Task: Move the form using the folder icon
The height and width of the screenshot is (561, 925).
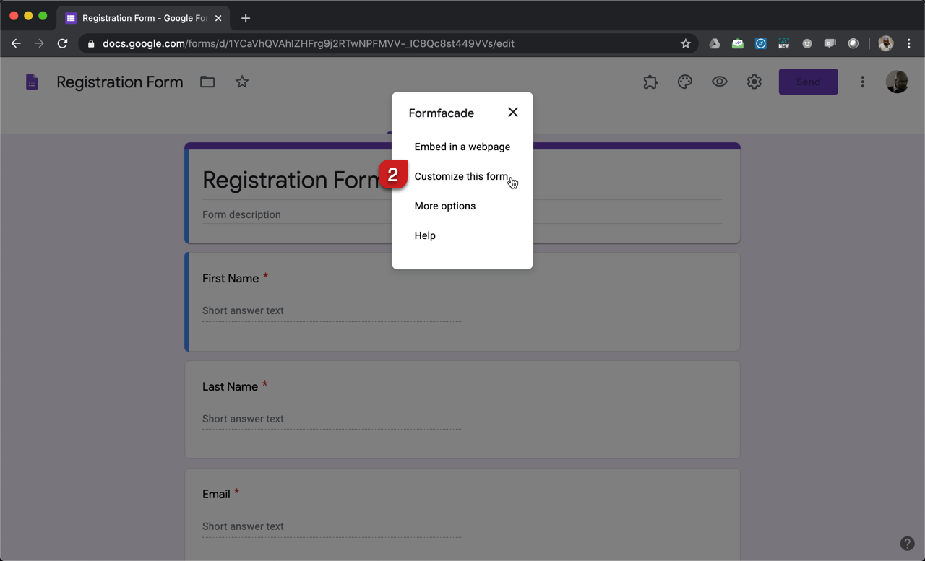Action: (207, 82)
